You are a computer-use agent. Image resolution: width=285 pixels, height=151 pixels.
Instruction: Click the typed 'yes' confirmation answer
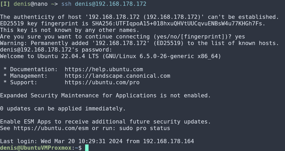point(240,36)
